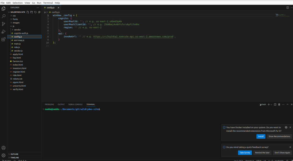This screenshot has width=293, height=161.
Task: Open the launch profile dropdown arrow
Action: (271, 105)
